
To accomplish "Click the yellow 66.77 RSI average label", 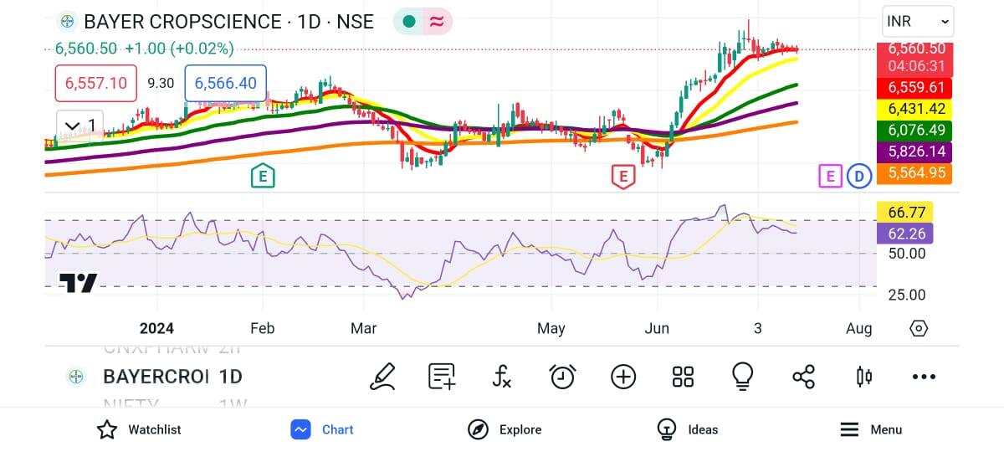I will (906, 213).
